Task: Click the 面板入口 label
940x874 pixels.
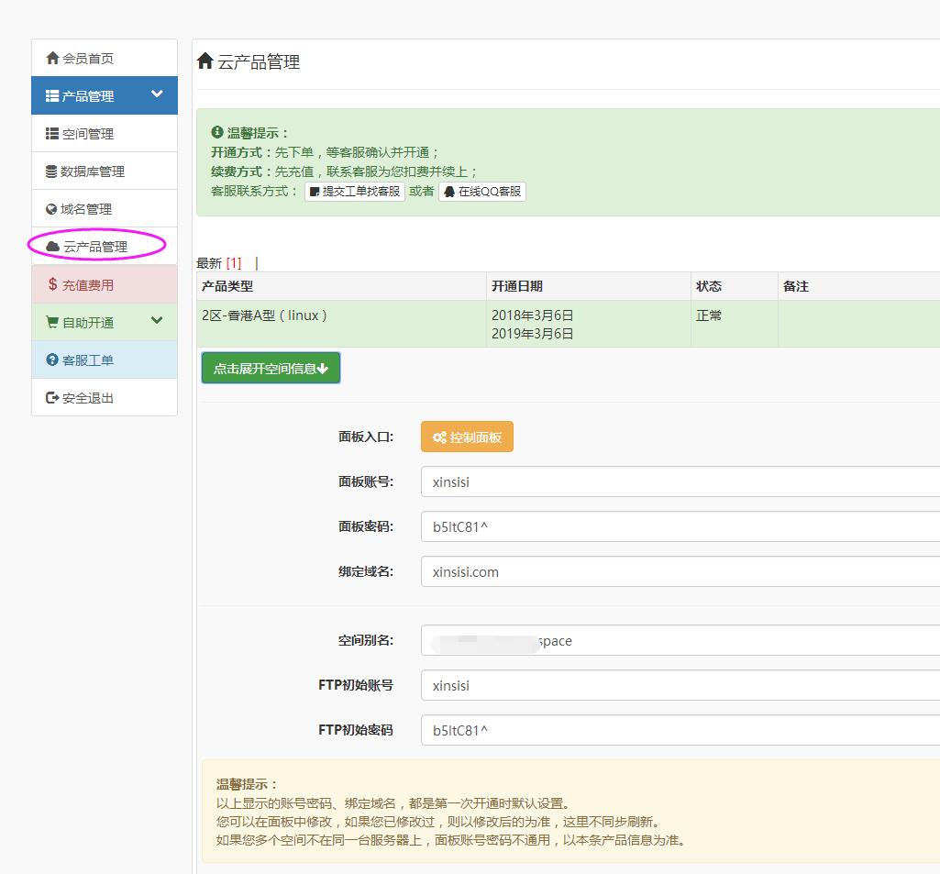Action: 366,437
